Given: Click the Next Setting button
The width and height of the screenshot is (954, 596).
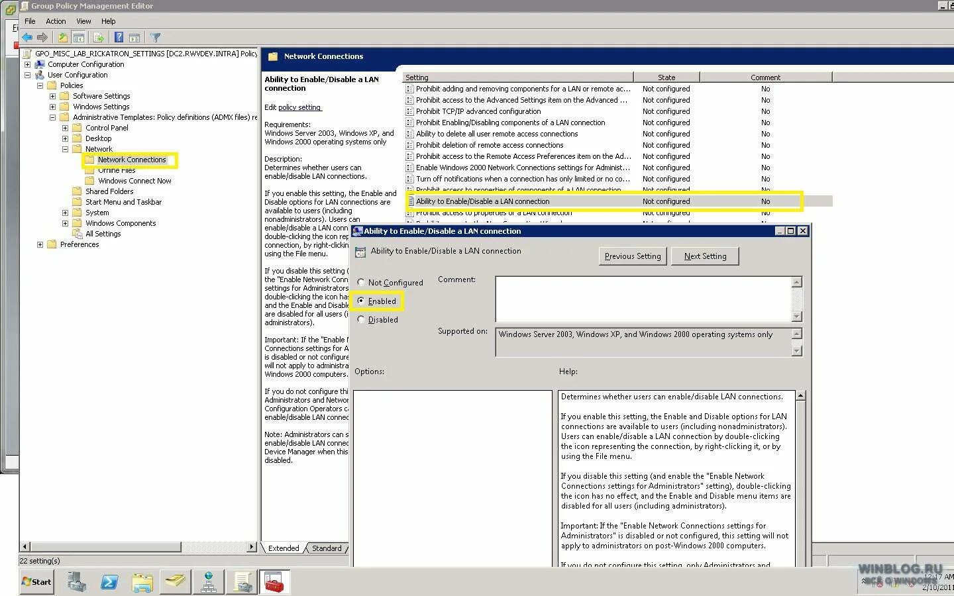Looking at the screenshot, I should click(x=705, y=256).
